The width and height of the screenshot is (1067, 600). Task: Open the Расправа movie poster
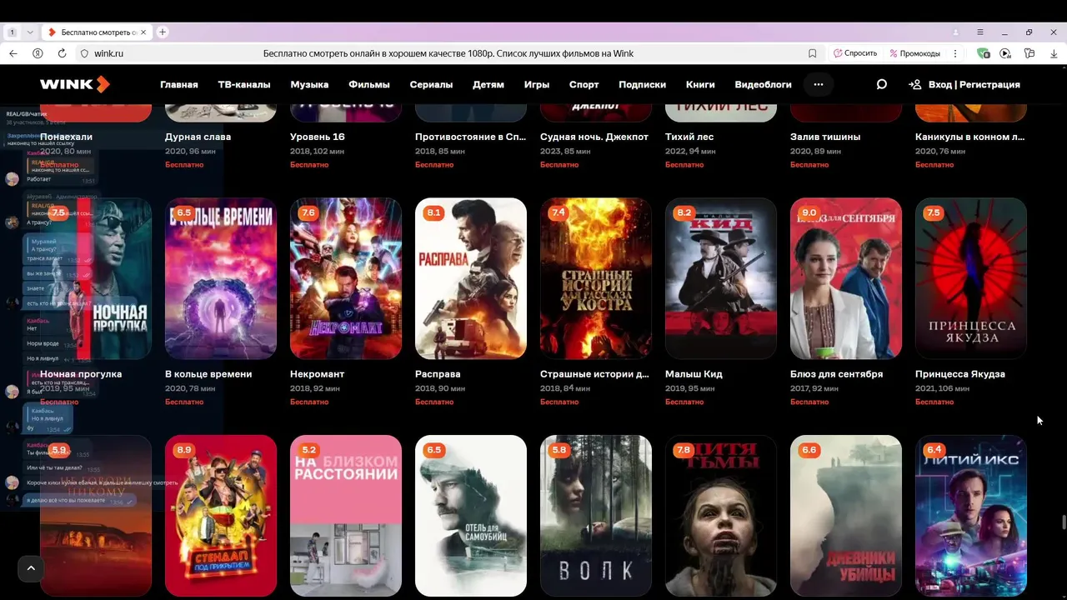(471, 278)
